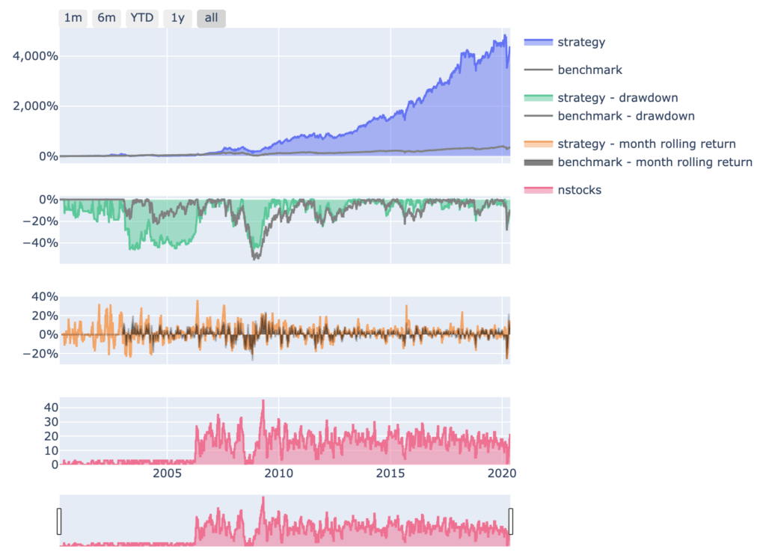This screenshot has width=766, height=558.
Task: Click the nstocks peak near 2009
Action: click(263, 401)
